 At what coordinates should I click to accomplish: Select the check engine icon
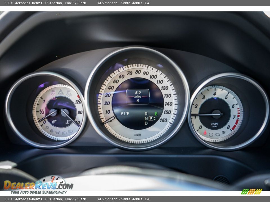point(218,134)
